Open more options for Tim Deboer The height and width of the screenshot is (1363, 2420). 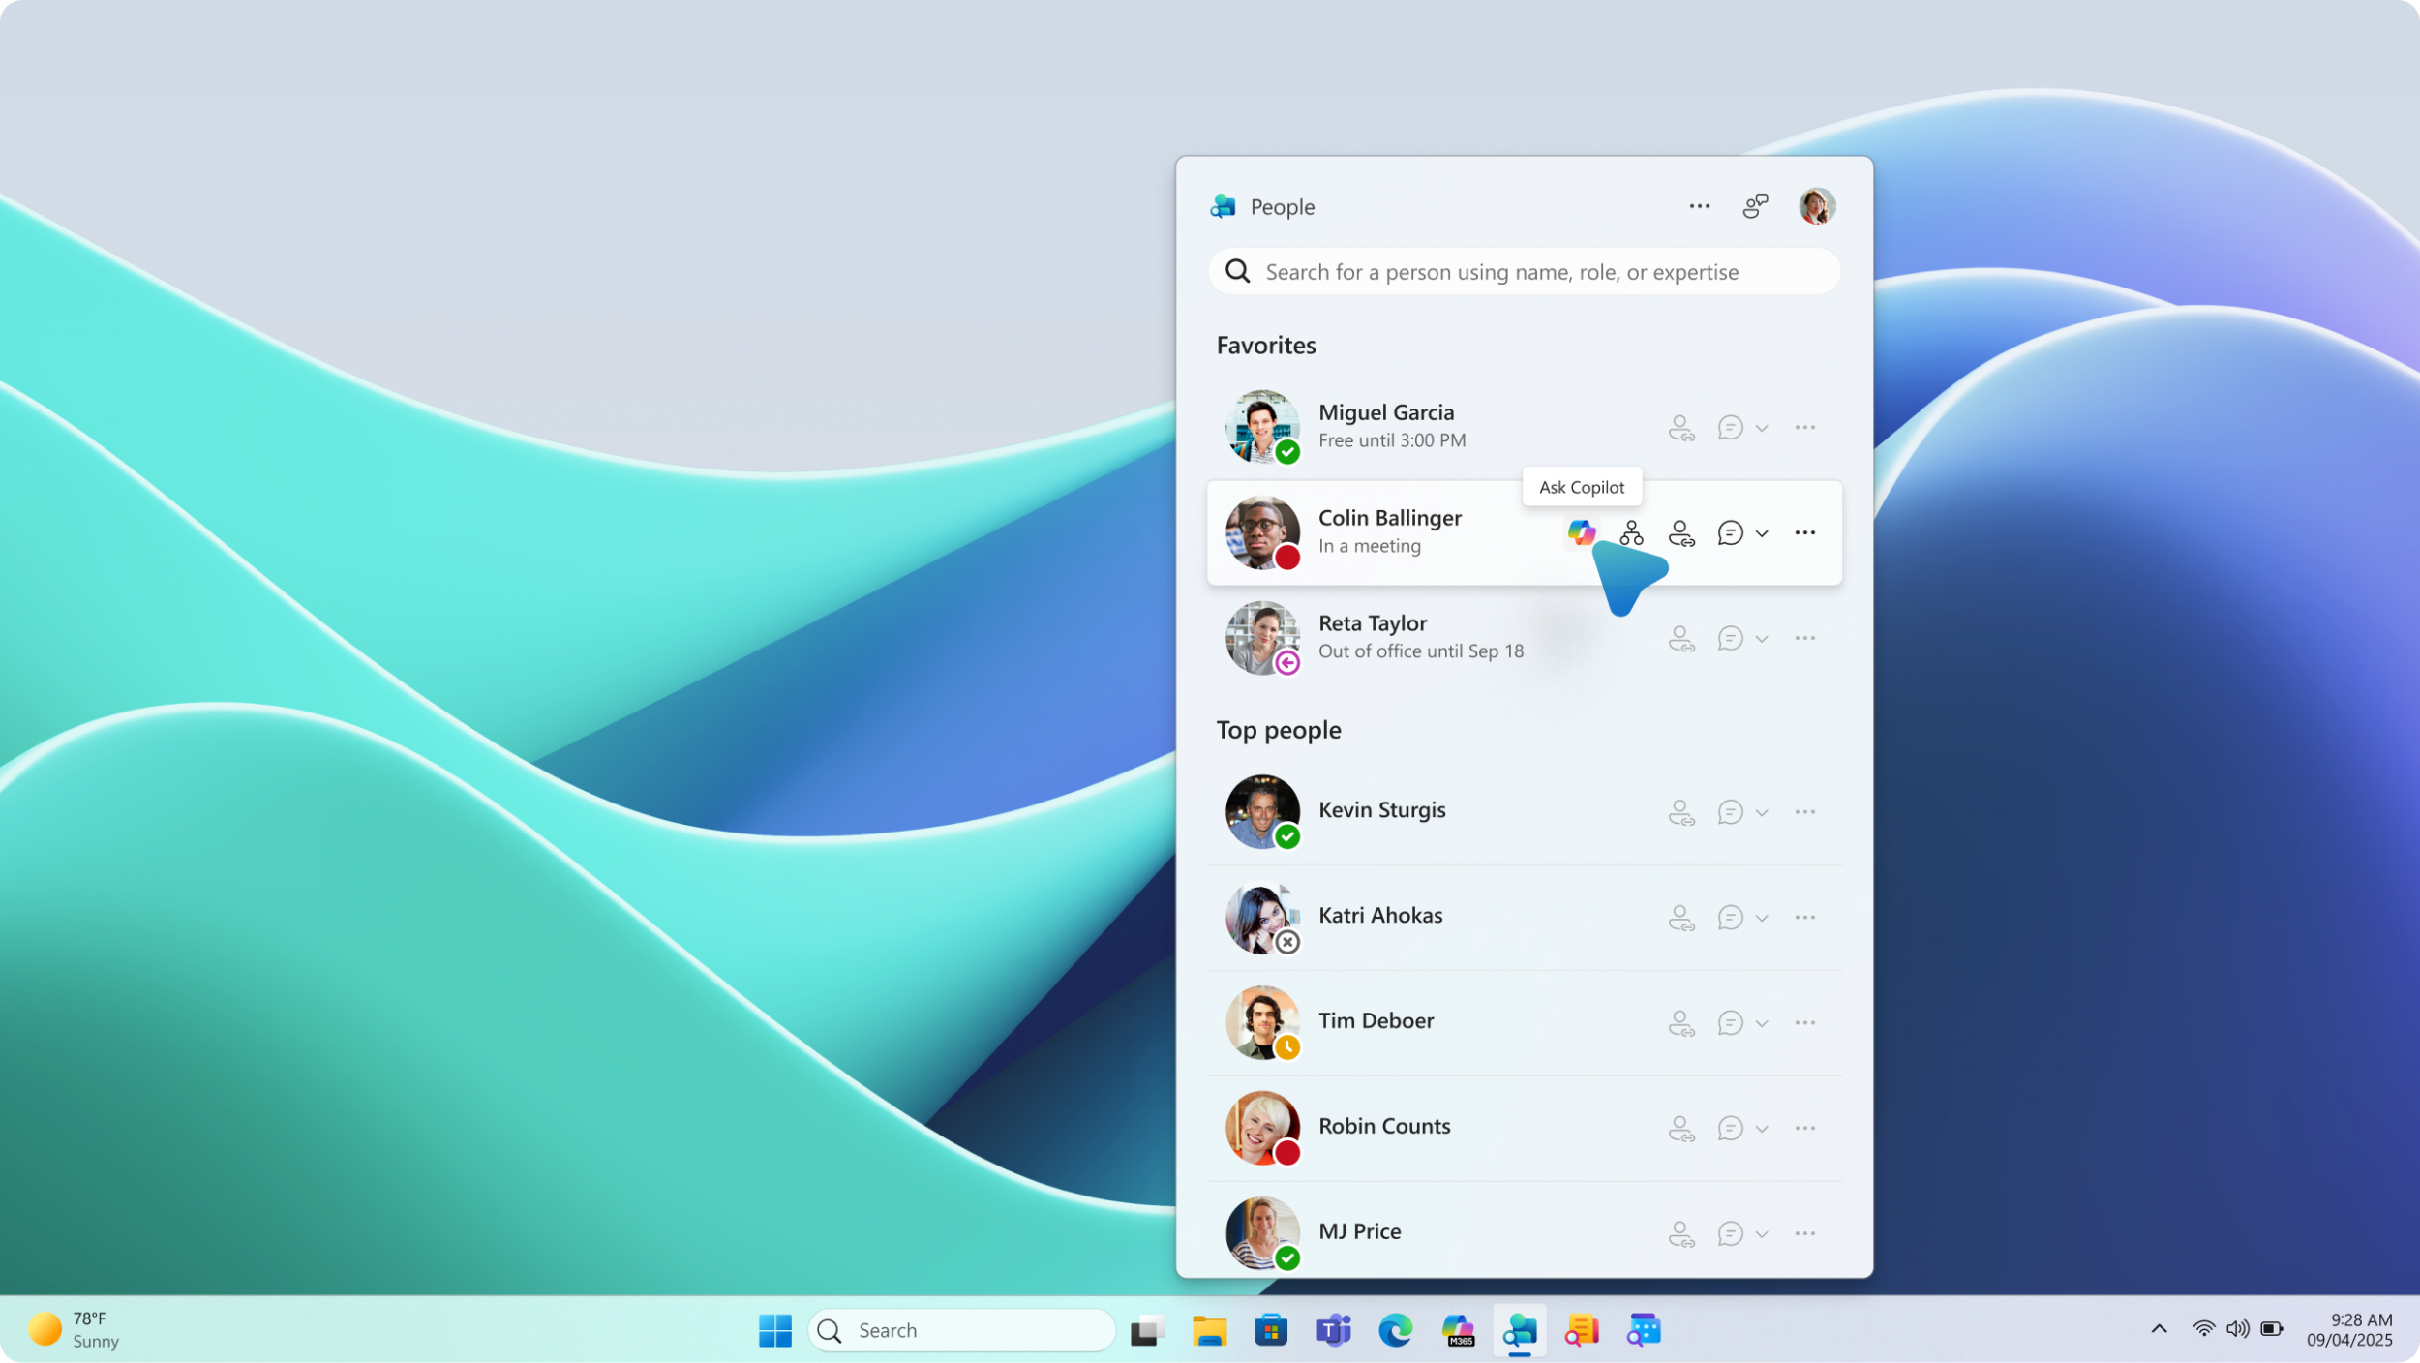[1804, 1022]
